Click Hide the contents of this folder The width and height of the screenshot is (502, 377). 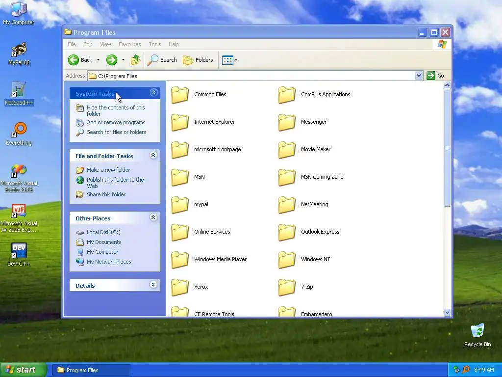[116, 110]
